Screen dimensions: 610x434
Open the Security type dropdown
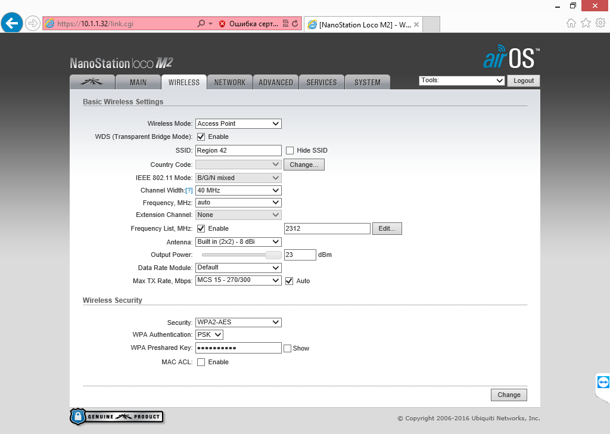238,323
